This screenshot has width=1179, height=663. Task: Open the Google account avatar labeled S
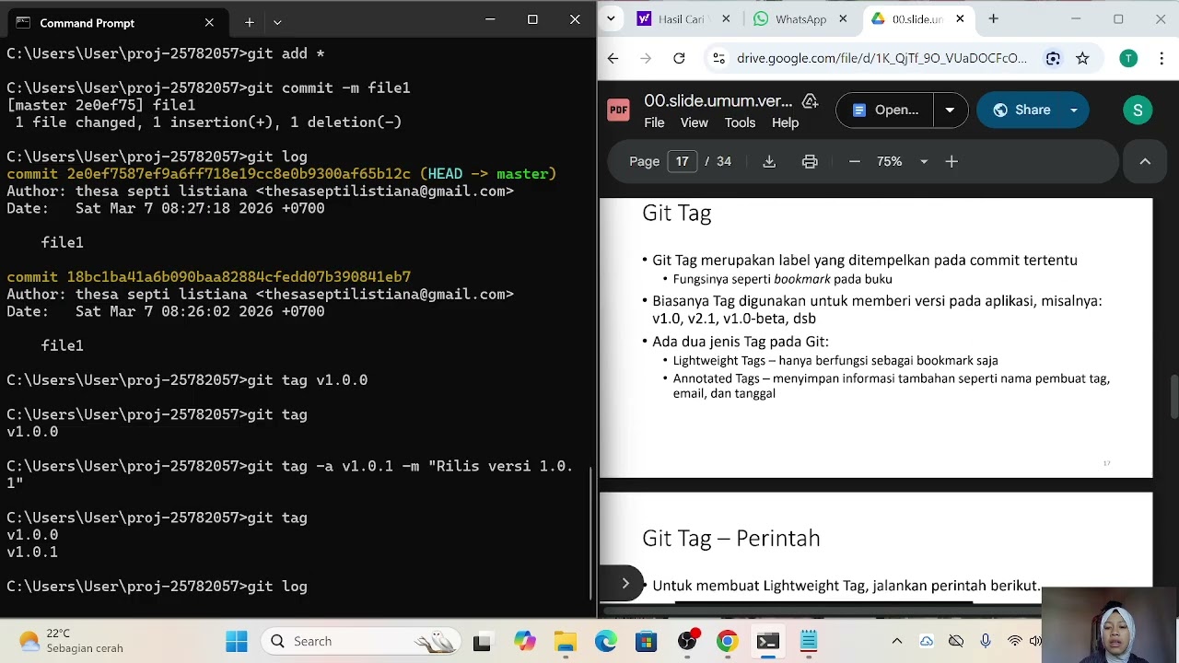click(1138, 110)
